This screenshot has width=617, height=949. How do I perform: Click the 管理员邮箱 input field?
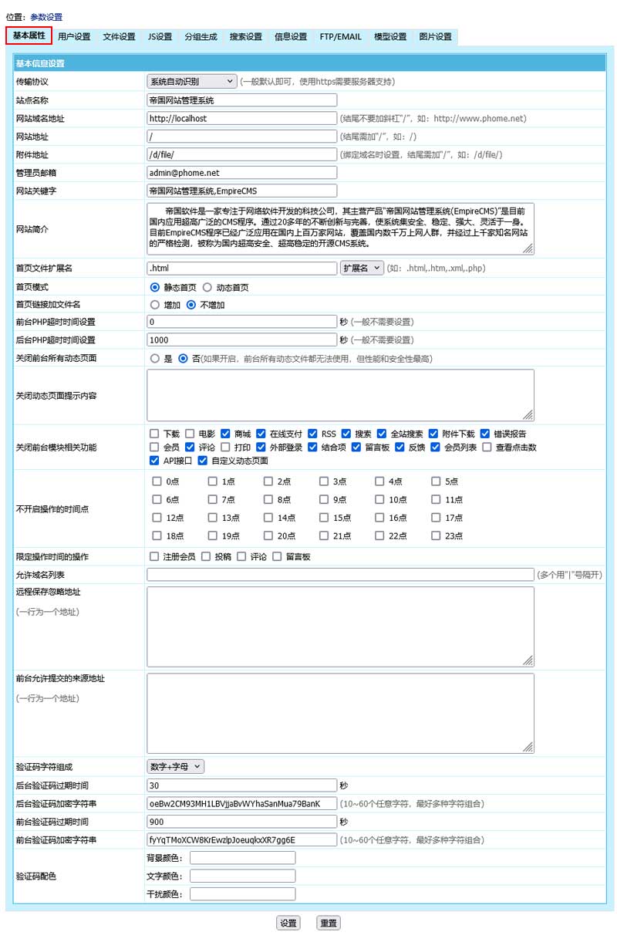pos(242,173)
